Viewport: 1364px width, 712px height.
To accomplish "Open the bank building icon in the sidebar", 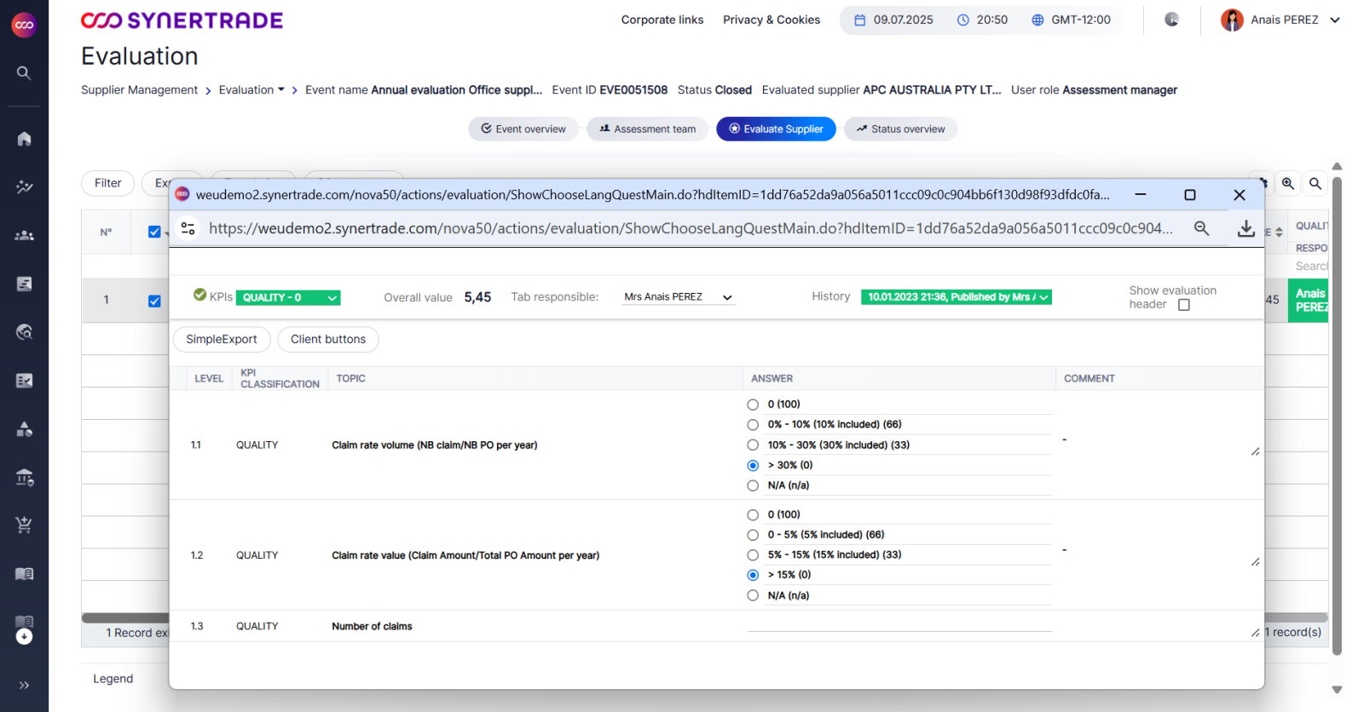I will click(x=24, y=478).
